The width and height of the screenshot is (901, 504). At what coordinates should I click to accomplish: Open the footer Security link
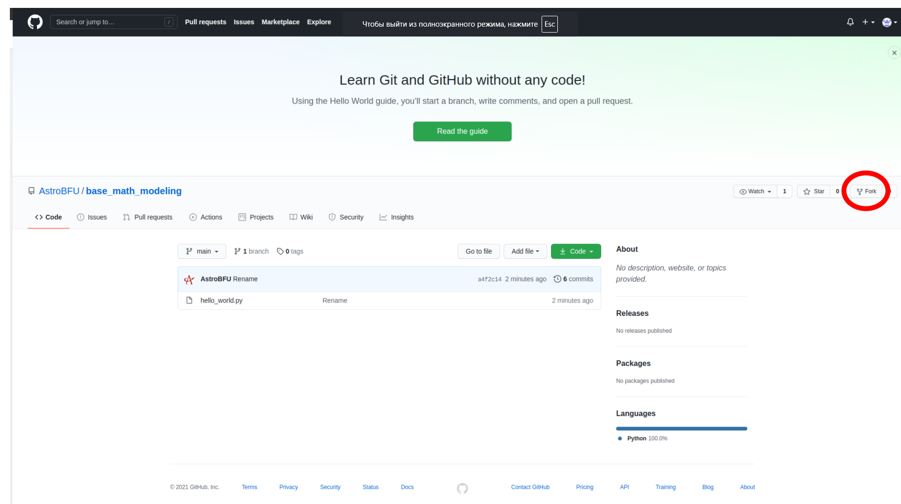click(330, 487)
